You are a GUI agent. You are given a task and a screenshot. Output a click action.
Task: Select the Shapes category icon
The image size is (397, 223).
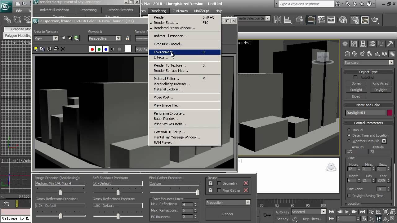(x=355, y=54)
